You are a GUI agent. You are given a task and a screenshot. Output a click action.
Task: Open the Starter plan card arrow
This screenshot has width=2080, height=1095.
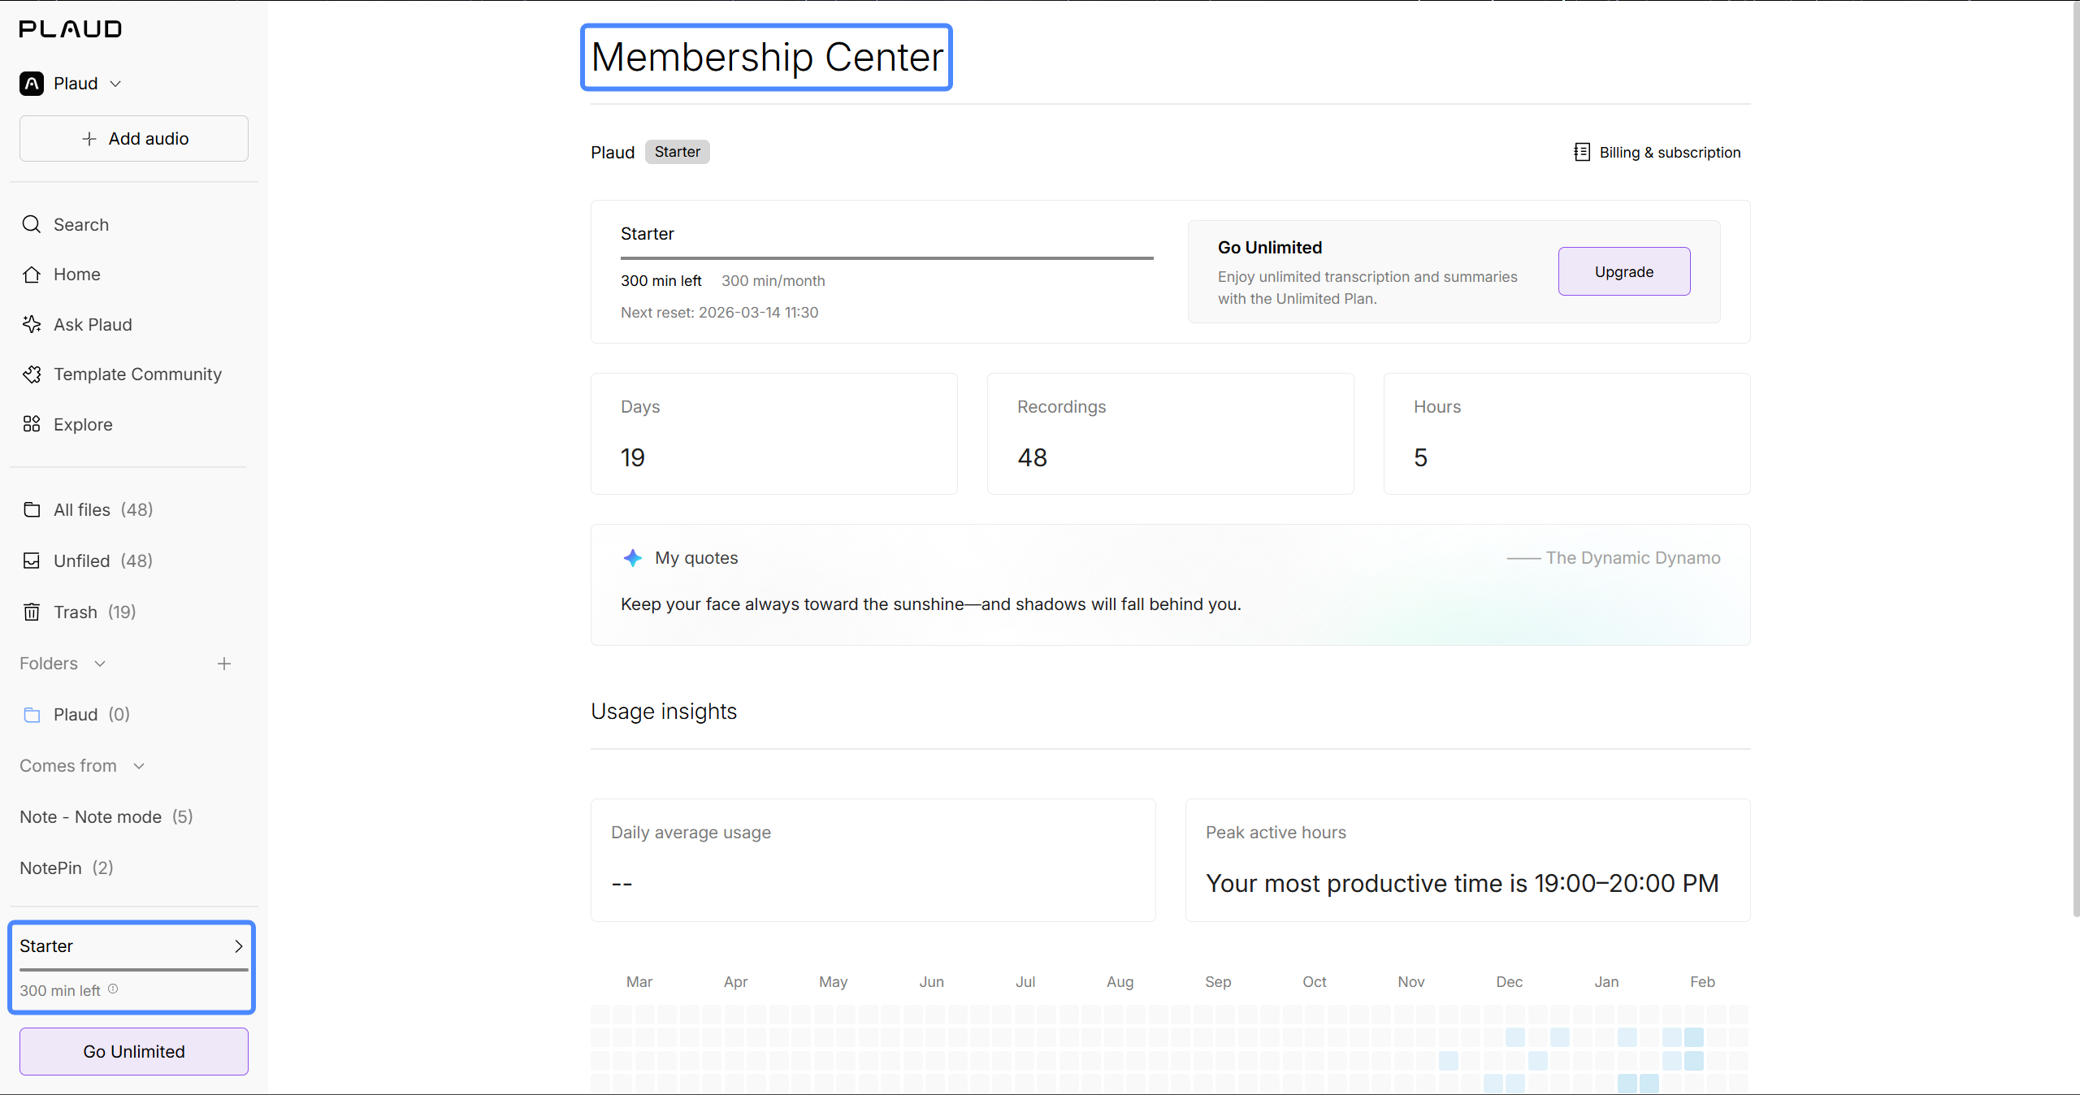(238, 946)
